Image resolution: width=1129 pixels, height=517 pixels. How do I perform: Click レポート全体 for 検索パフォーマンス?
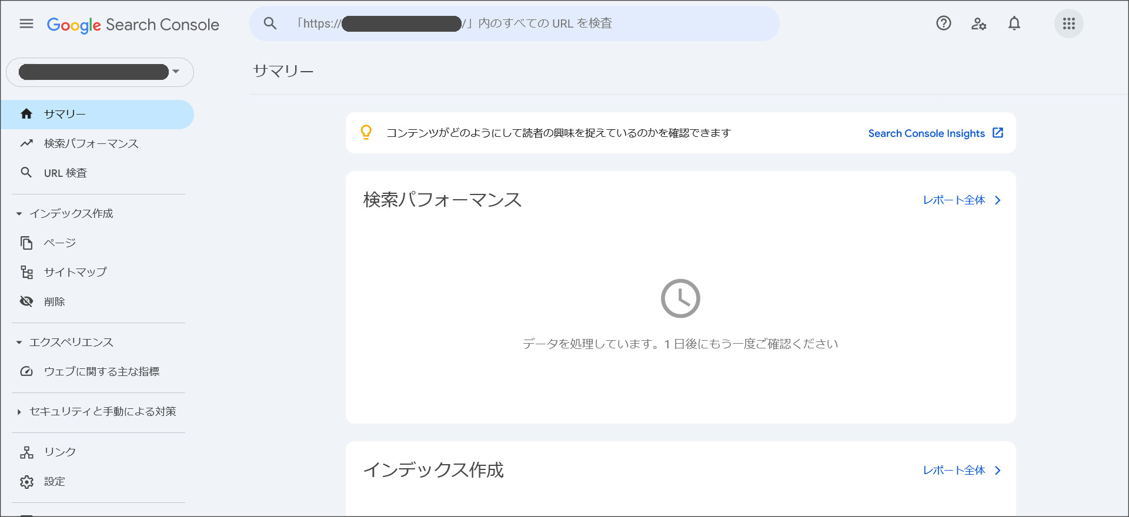click(x=954, y=200)
